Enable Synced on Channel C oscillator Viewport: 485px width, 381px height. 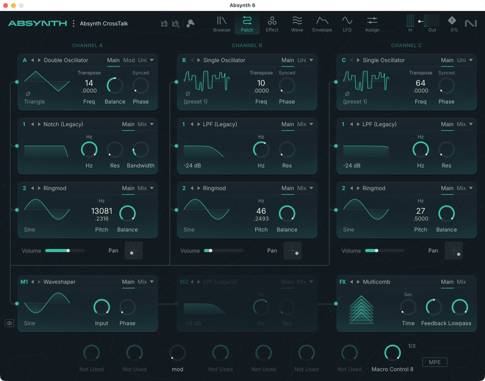[446, 73]
